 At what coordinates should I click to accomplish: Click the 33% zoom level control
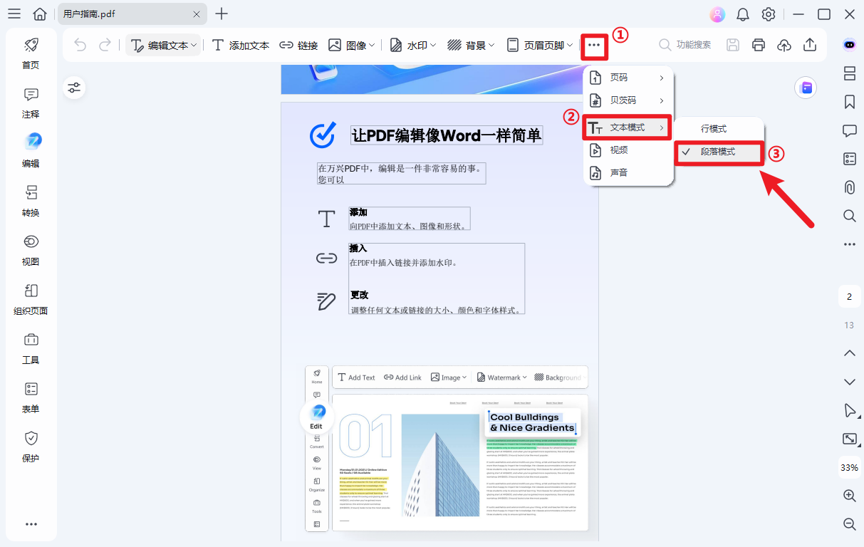(849, 467)
